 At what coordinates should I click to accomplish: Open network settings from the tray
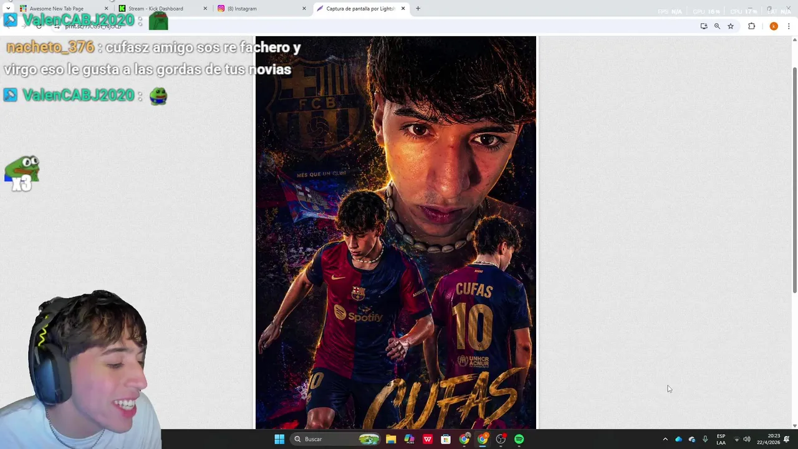pyautogui.click(x=736, y=439)
